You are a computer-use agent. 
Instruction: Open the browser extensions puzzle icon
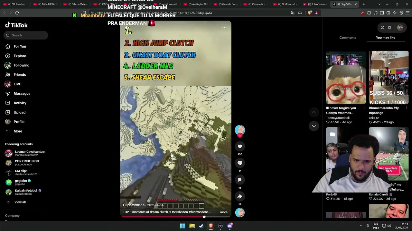coord(369,13)
